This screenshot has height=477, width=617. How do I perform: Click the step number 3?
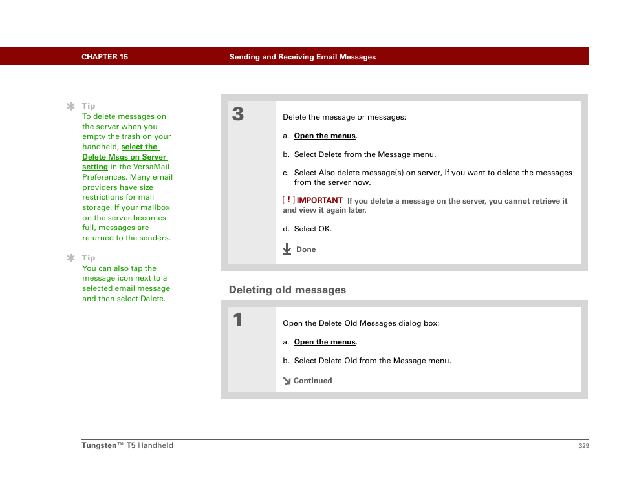click(237, 114)
